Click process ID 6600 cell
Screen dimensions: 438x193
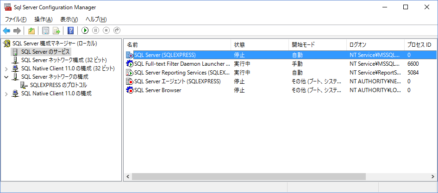coord(413,64)
